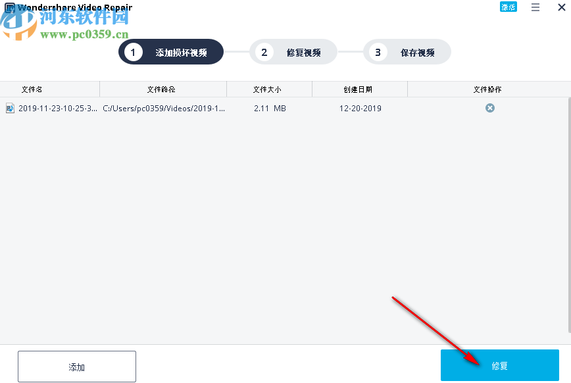
Task: Click the 文件路径 column header
Action: [x=162, y=89]
